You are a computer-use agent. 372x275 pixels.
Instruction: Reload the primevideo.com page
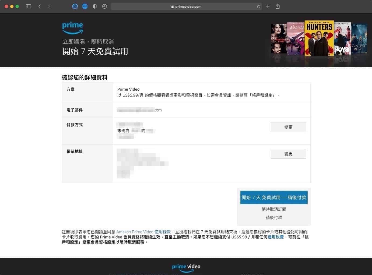click(259, 6)
